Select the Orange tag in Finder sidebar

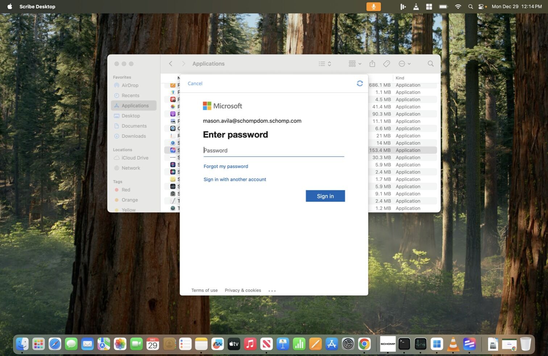tap(133, 200)
